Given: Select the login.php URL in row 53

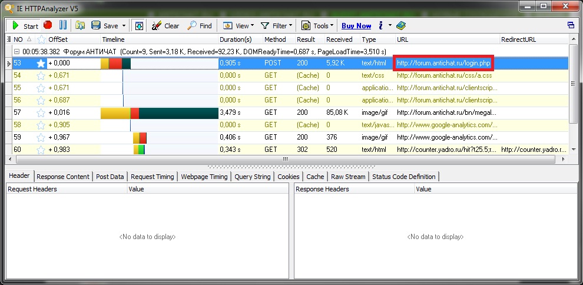Looking at the screenshot, I should (443, 63).
